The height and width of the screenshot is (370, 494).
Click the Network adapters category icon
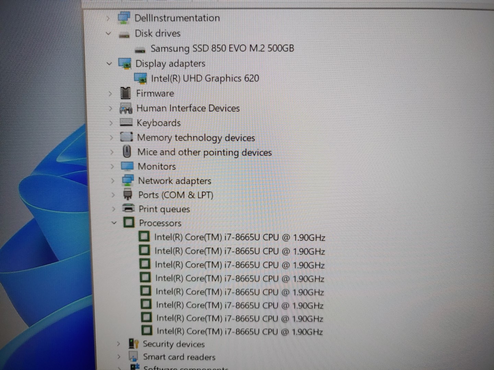[x=128, y=180]
